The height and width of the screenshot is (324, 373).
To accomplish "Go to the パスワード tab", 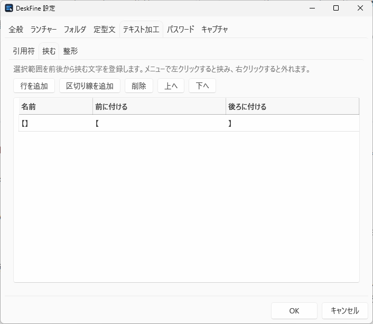I will 181,30.
